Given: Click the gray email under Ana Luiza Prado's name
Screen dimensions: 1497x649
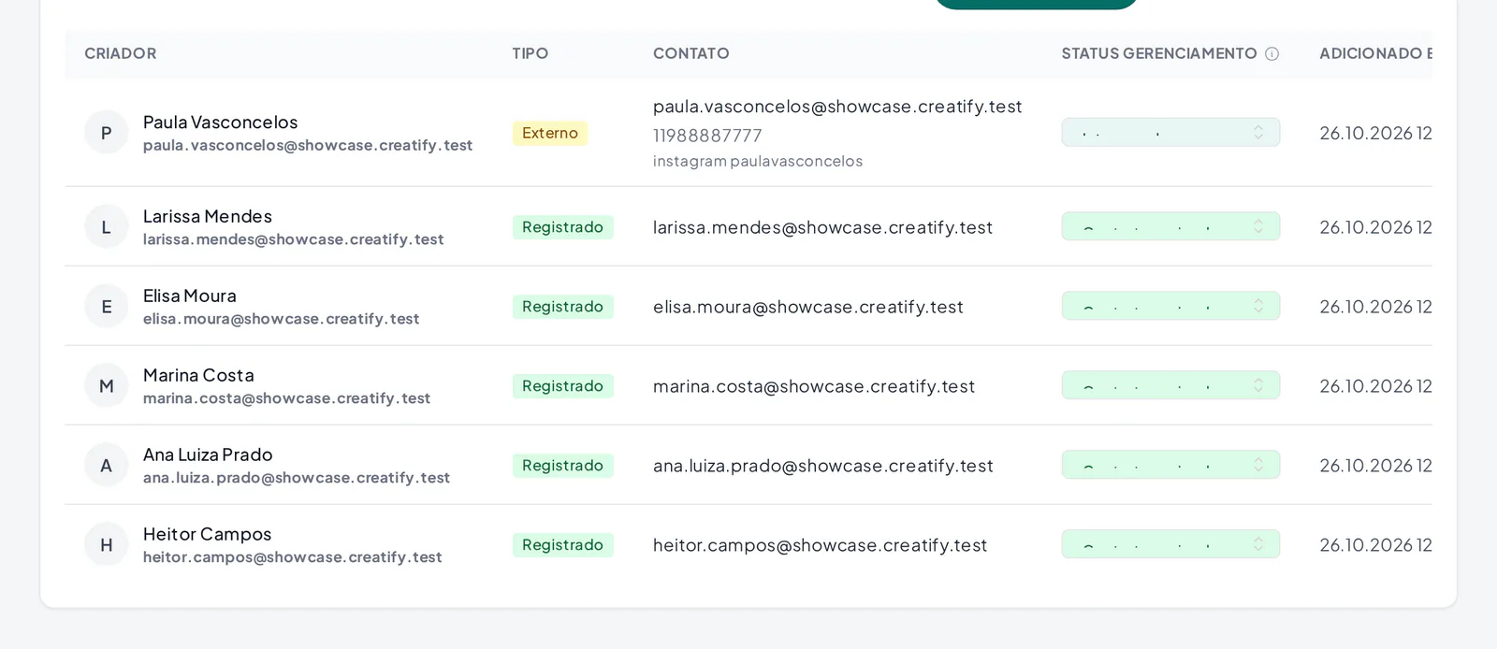Looking at the screenshot, I should pyautogui.click(x=297, y=479).
